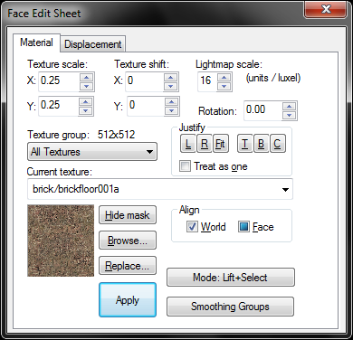
Task: Click the Rotation input field
Action: coord(262,110)
